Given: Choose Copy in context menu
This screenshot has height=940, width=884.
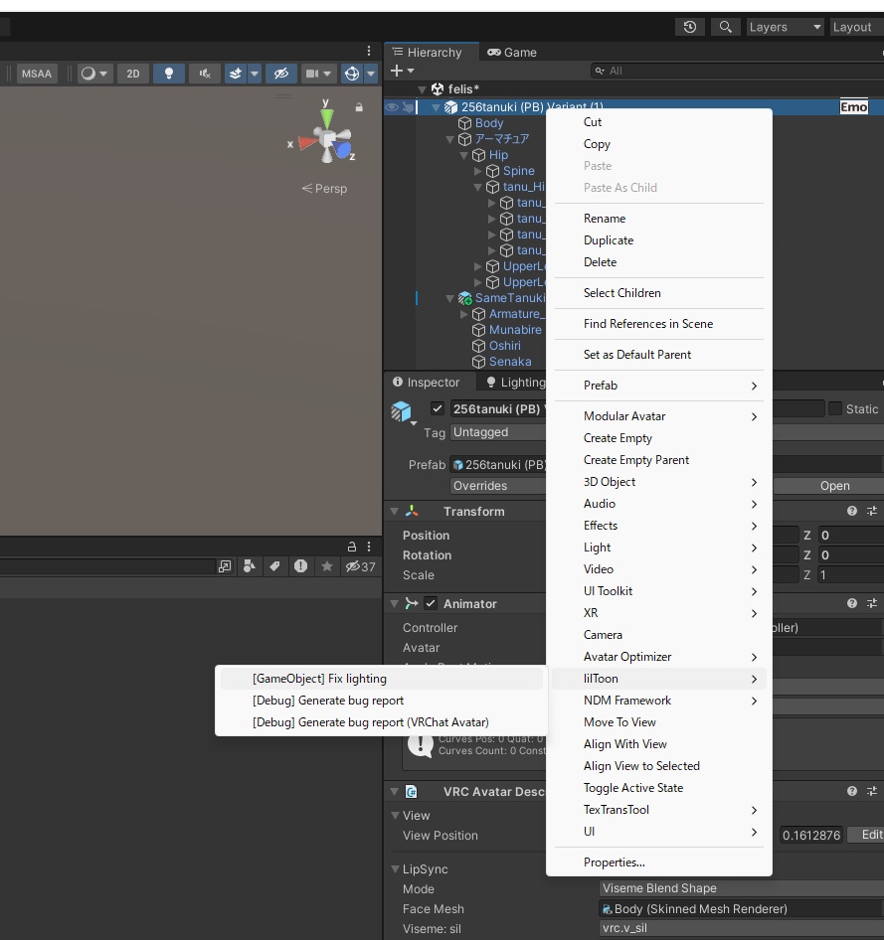Looking at the screenshot, I should click(x=658, y=144).
